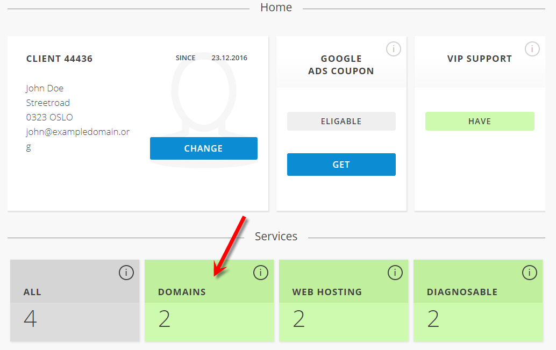
Task: Click the count 4 under ALL
Action: coord(30,319)
